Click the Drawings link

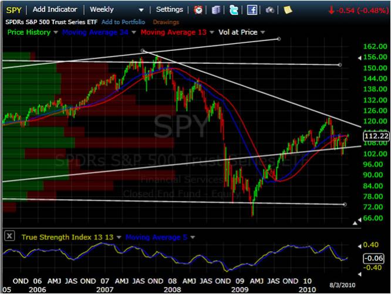pos(166,22)
